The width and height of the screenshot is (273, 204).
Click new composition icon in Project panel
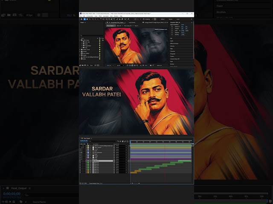pos(85,65)
